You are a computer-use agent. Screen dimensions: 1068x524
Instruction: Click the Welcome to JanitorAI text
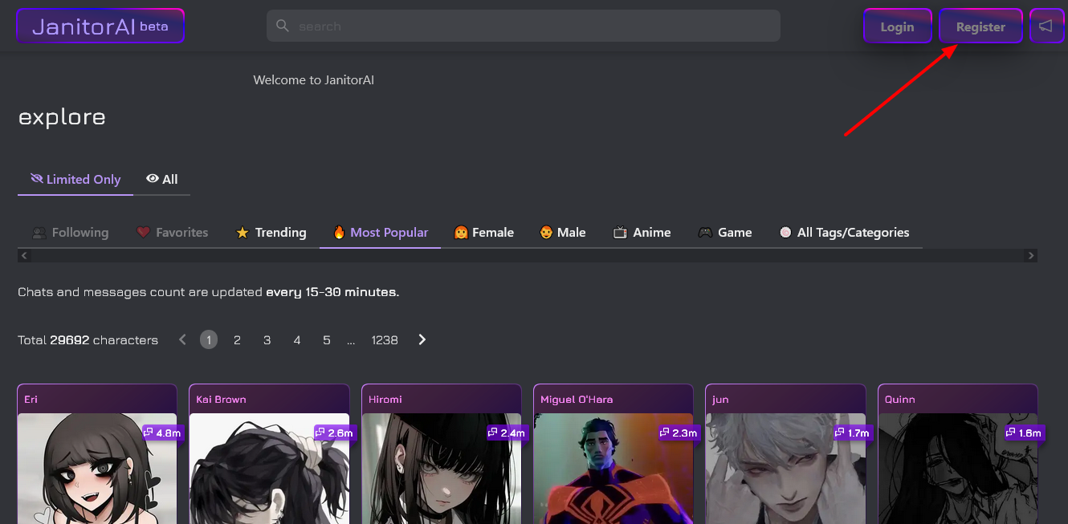pos(314,80)
